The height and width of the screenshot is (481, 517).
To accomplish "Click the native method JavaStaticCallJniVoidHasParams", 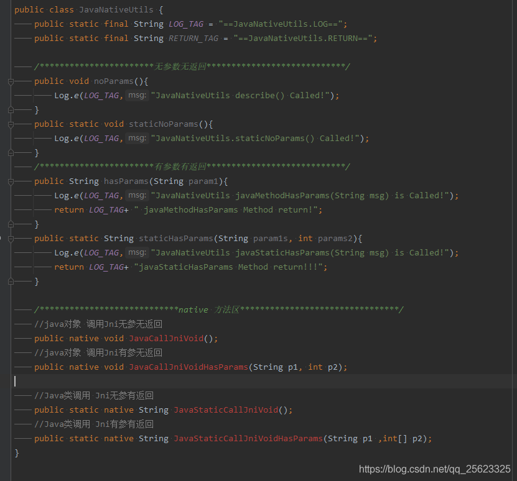I will click(248, 439).
